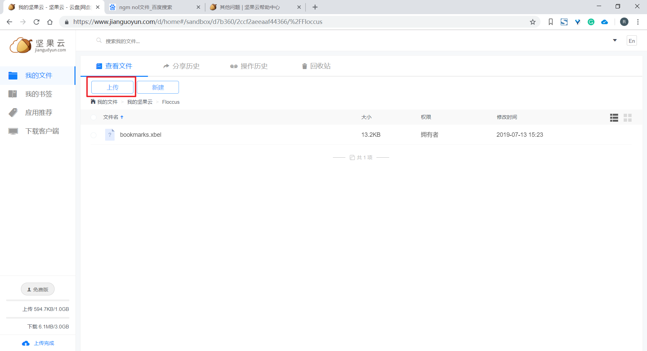The width and height of the screenshot is (647, 351).
Task: Switch to thumbnail grid view
Action: click(x=627, y=118)
